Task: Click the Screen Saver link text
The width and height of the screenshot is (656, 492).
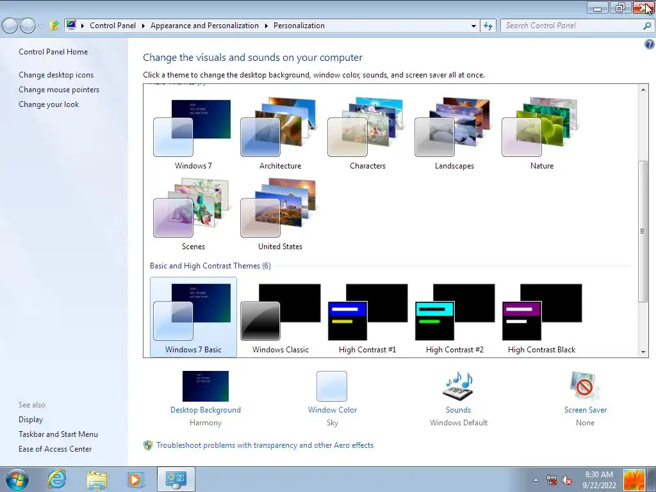Action: point(586,410)
